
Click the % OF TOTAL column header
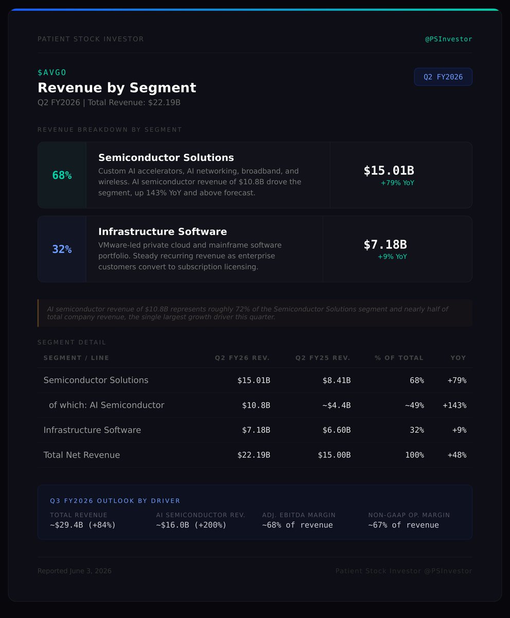pyautogui.click(x=399, y=358)
